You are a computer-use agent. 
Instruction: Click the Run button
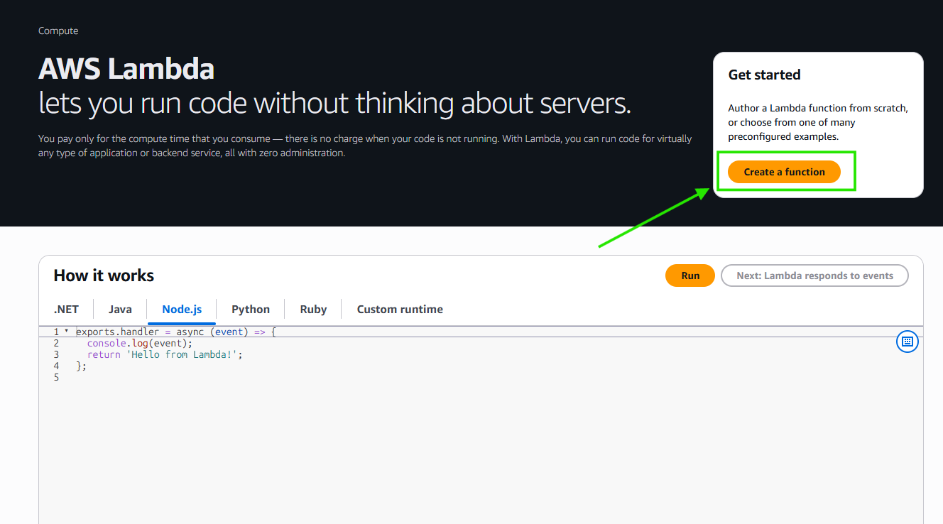[689, 275]
